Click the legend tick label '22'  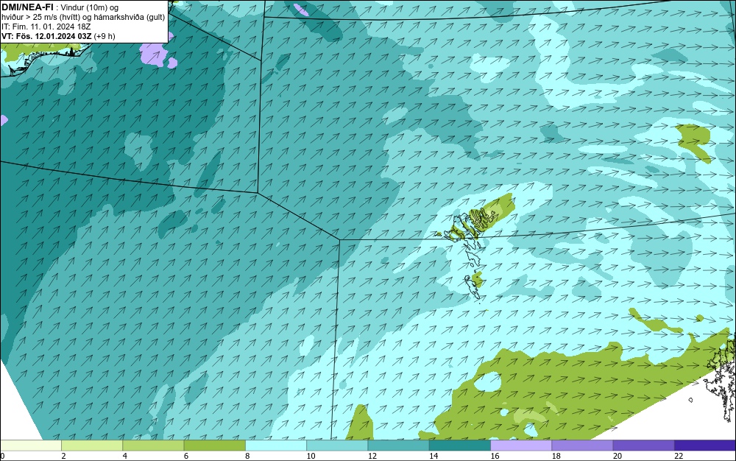[679, 456]
